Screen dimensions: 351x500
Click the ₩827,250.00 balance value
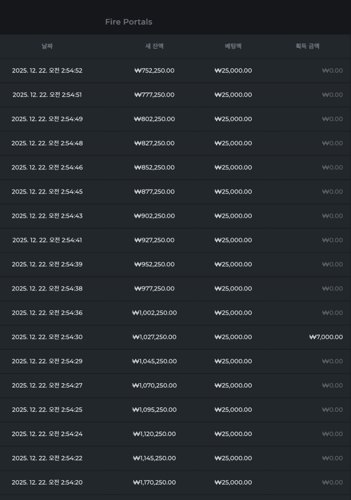pos(154,143)
